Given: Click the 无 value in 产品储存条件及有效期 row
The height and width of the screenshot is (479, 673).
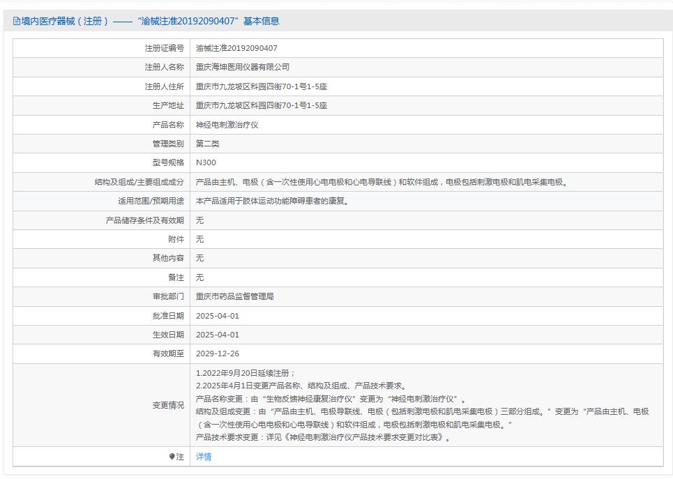Looking at the screenshot, I should pos(199,220).
